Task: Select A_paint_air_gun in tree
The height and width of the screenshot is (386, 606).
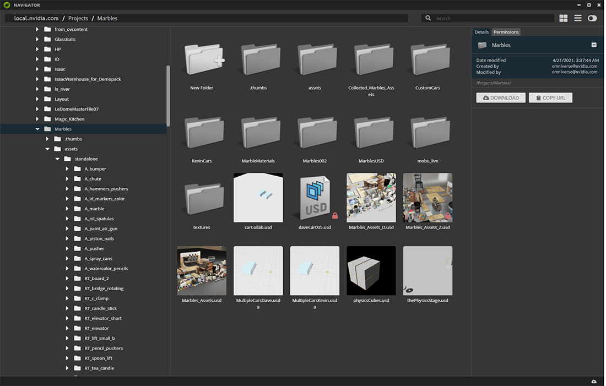Action: click(x=101, y=229)
